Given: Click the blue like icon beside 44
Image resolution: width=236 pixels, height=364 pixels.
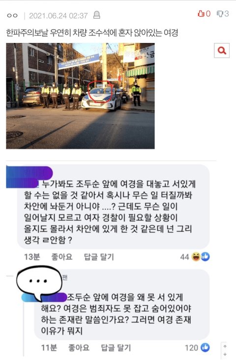Looking at the screenshot, I should coord(205,257).
